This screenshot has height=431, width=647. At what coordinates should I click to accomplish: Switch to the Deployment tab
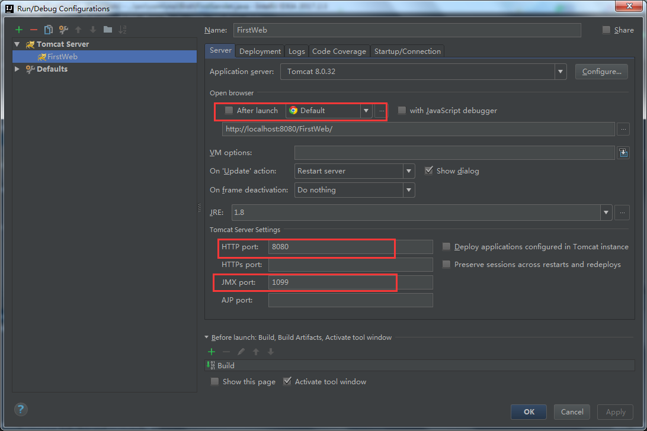pyautogui.click(x=260, y=51)
